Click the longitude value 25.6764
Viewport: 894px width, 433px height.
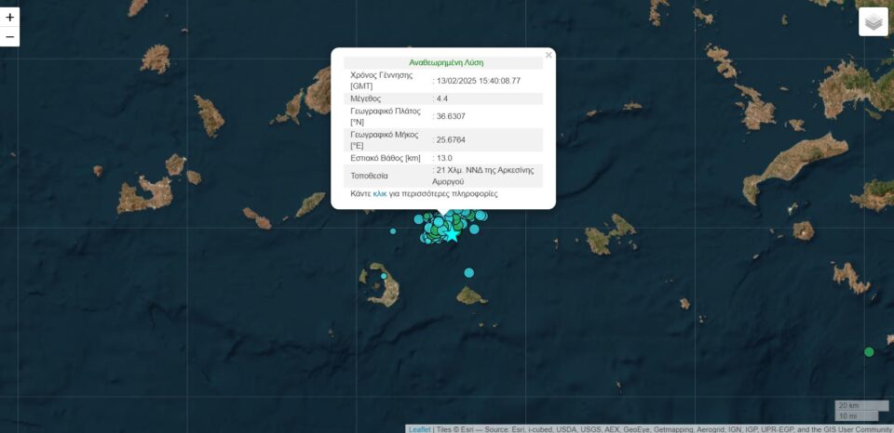(x=451, y=139)
